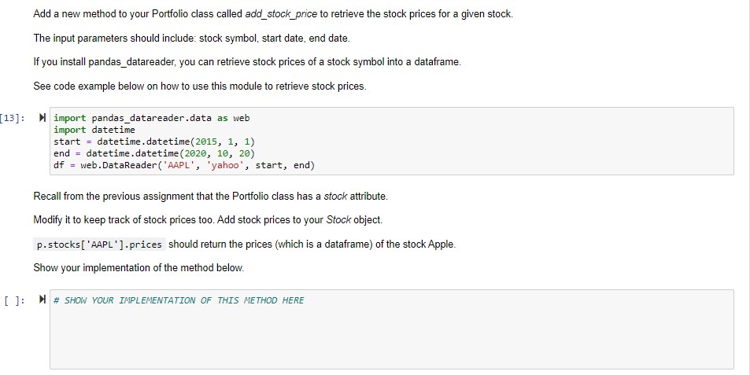Click the 'yahoo' string in the DataReader call
Screen dimensions: 750x375
(x=225, y=165)
